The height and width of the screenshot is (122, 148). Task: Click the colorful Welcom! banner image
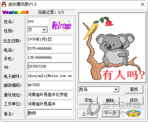pyautogui.click(x=15, y=12)
